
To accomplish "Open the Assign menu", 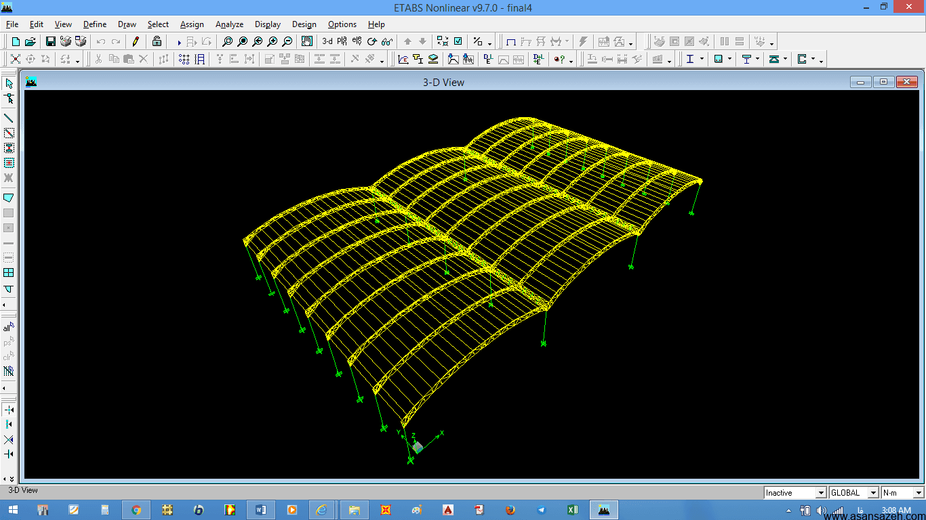I will [x=192, y=24].
